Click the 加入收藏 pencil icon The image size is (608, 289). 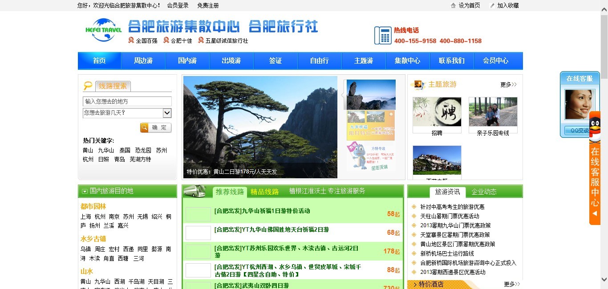click(x=492, y=5)
